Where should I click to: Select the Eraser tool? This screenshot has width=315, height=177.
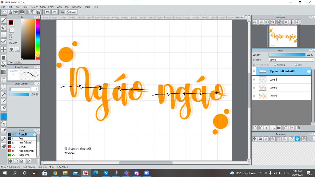(x=4, y=27)
